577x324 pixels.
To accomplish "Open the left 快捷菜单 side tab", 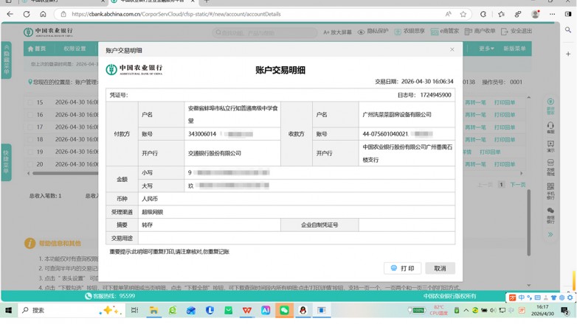I will click(6, 162).
